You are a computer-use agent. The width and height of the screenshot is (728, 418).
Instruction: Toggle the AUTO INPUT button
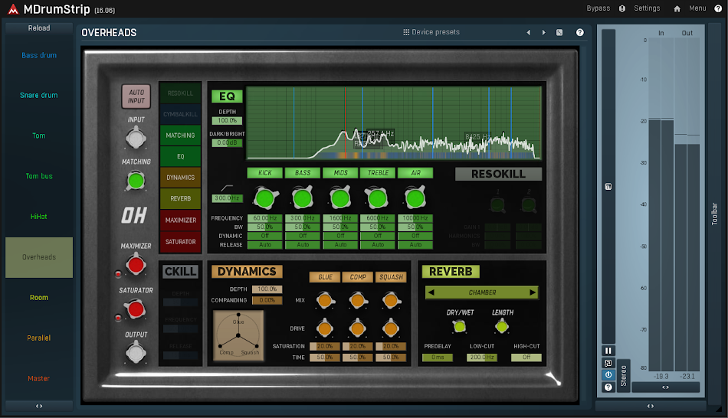(x=136, y=96)
